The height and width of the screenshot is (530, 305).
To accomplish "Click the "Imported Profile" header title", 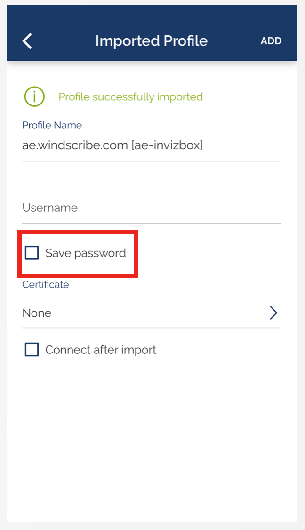I will click(x=151, y=41).
